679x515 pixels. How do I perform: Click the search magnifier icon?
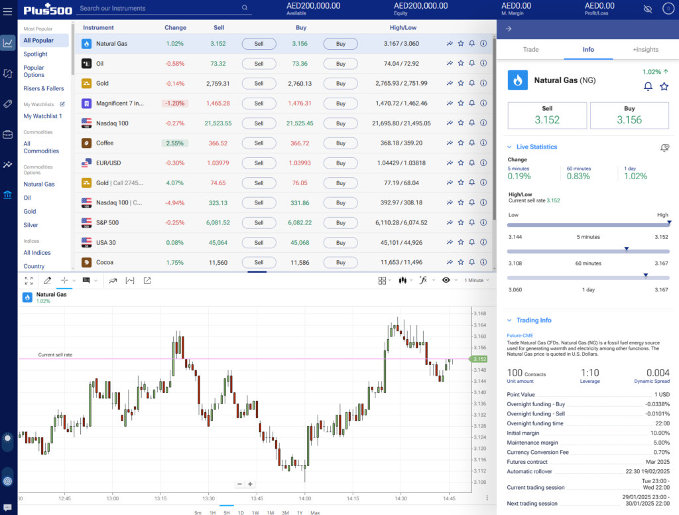(245, 8)
